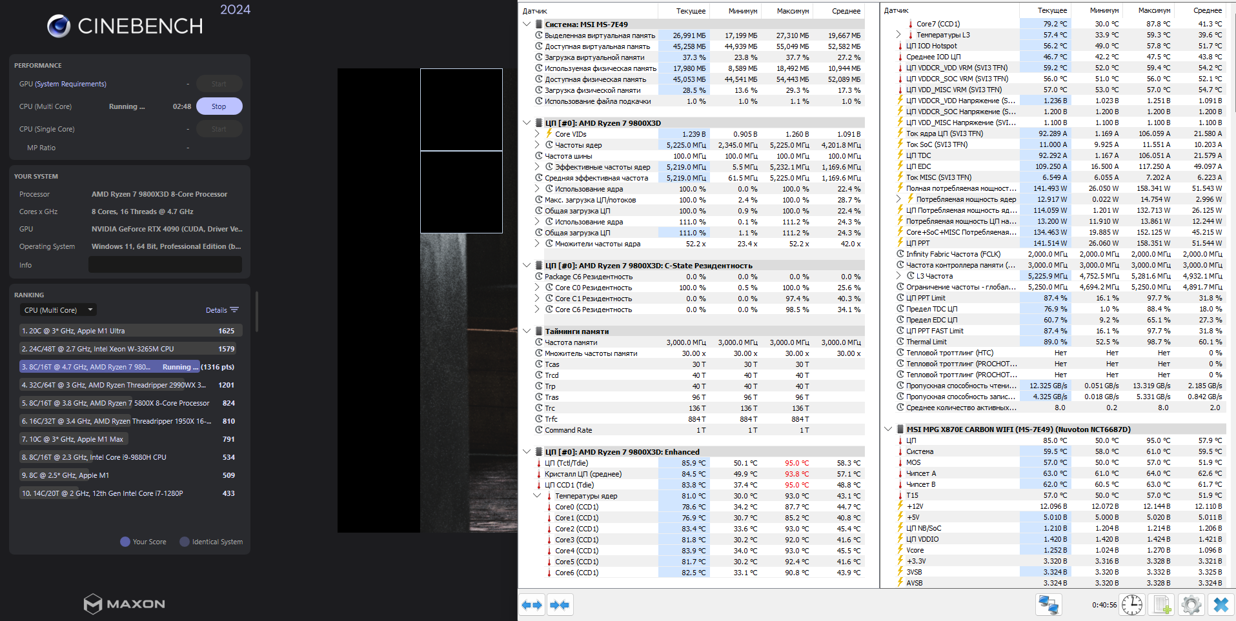
Task: Select ranking entry 'Threadripper 2990WX'
Action: 131,385
